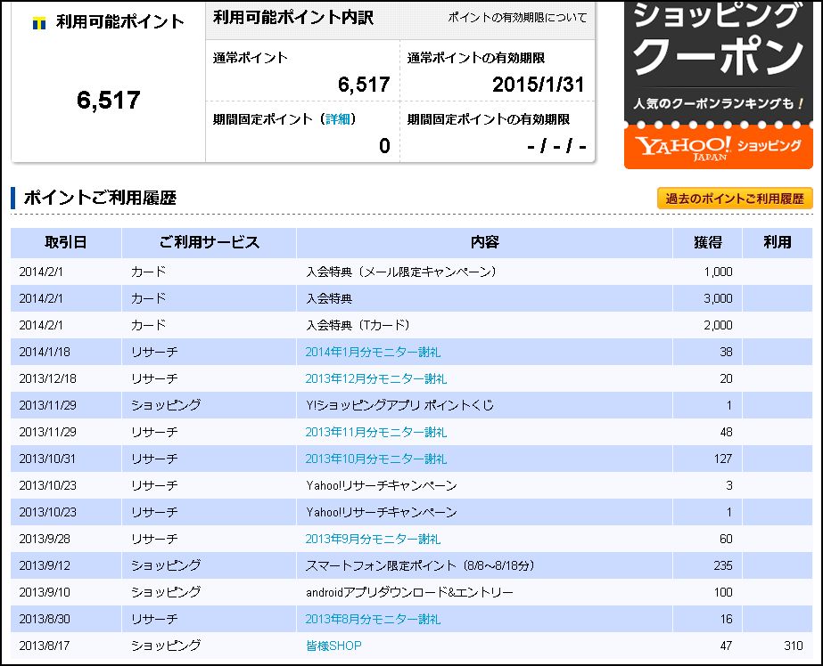Screen dimensions: 823x666
Task: Open 2013年8月分モニター謝礼 link
Action: pyautogui.click(x=373, y=619)
